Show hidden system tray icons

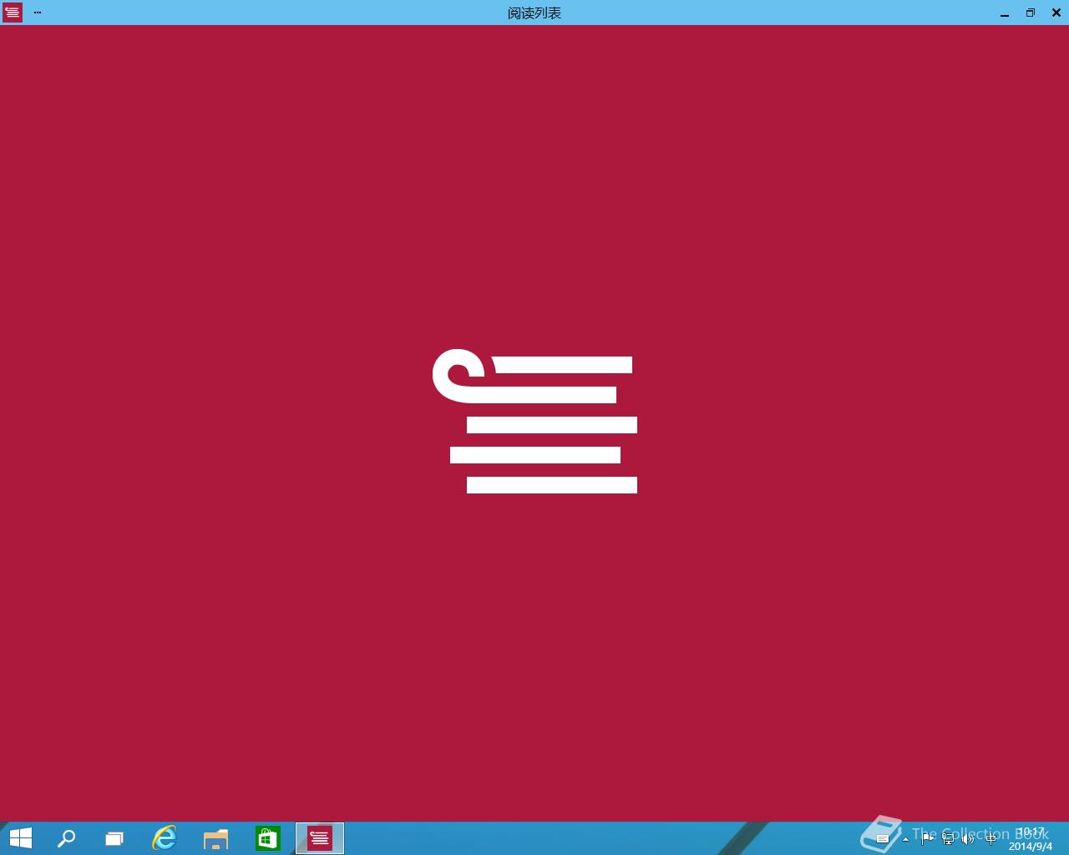coord(905,839)
